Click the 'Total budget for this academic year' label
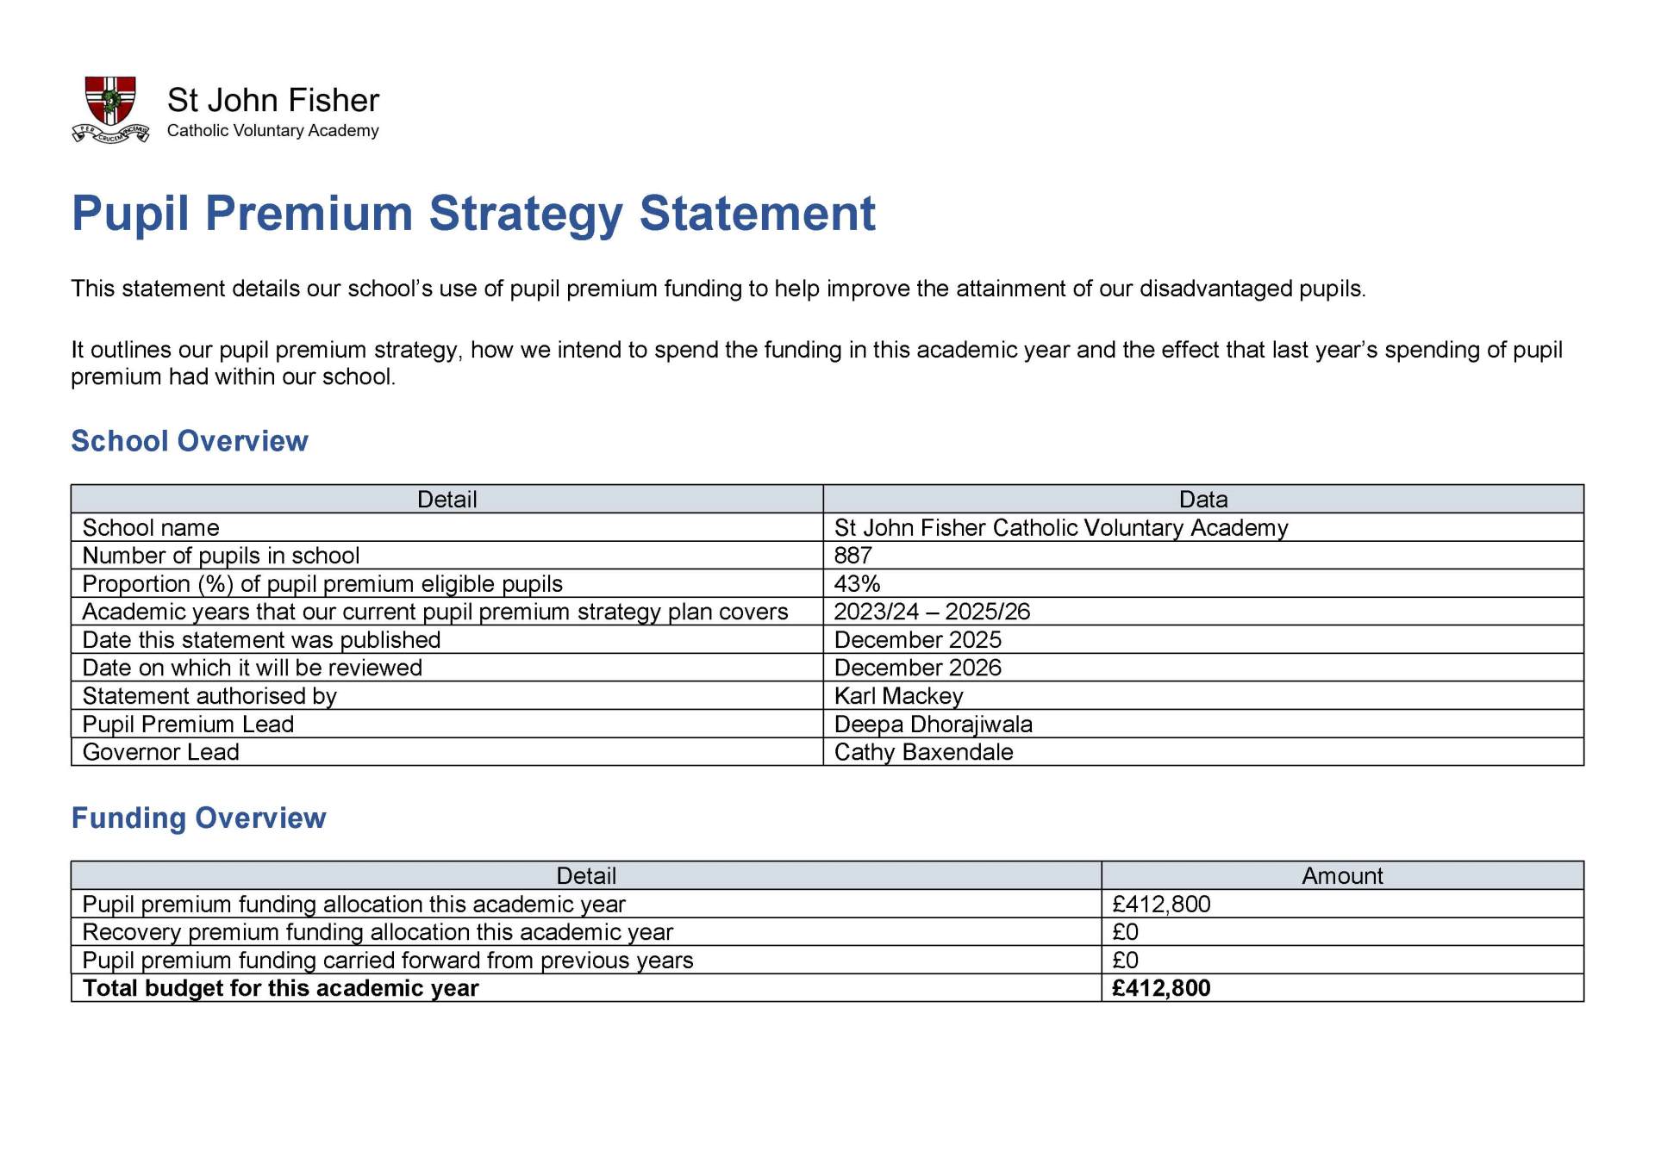The width and height of the screenshot is (1655, 1169). click(x=280, y=988)
